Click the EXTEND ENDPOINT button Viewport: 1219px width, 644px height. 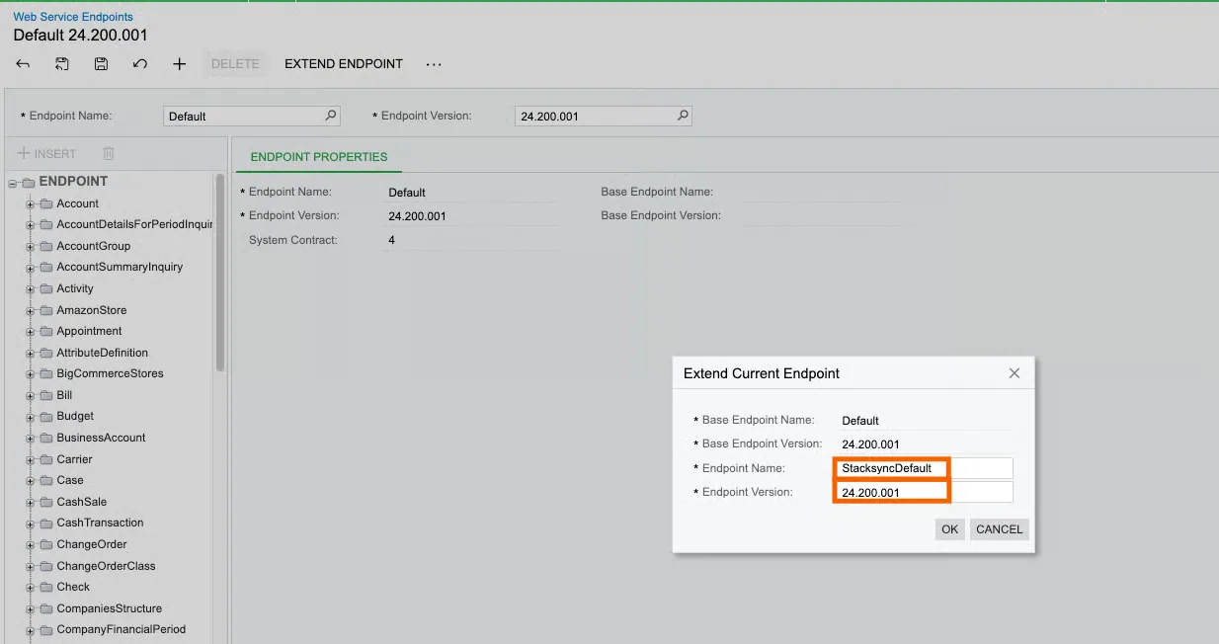[344, 64]
